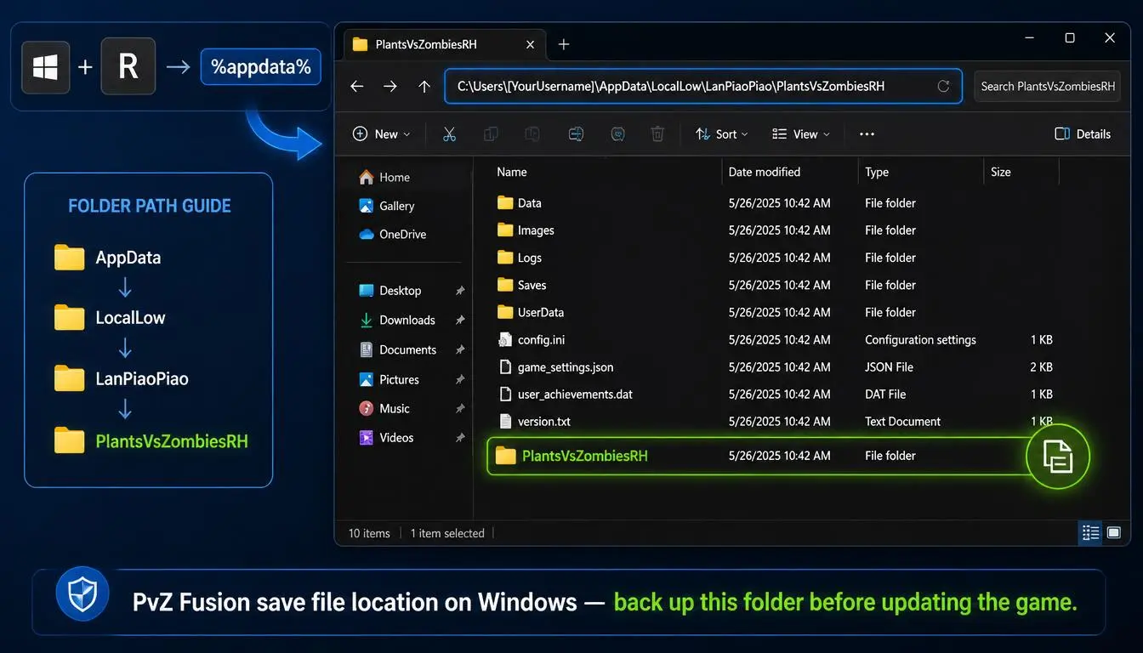Viewport: 1143px width, 653px height.
Task: Open Documents in quick access
Action: pos(398,349)
